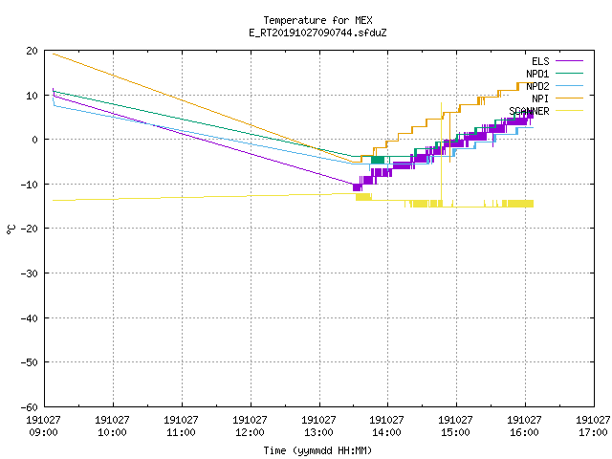Click the y-axis tick label -50

coord(30,362)
